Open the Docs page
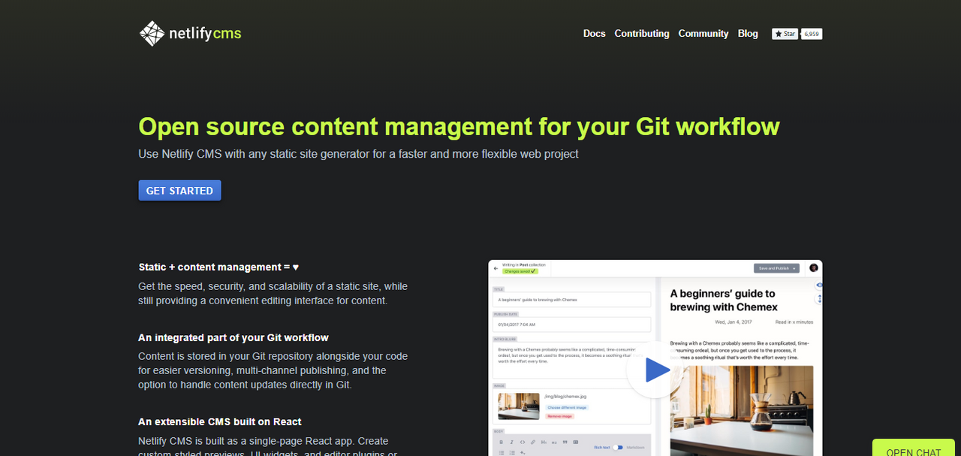 pyautogui.click(x=594, y=34)
